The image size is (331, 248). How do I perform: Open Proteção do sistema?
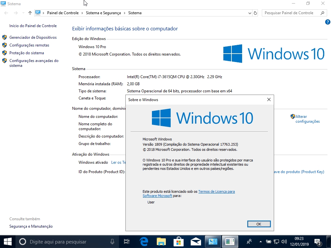tap(27, 53)
